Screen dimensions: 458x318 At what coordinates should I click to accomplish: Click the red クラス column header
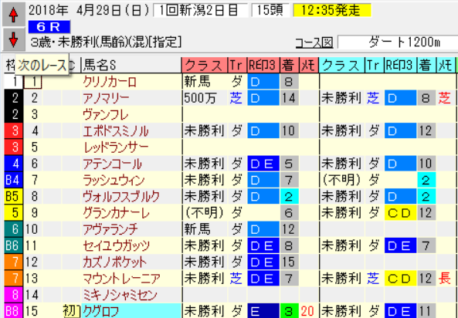point(205,65)
